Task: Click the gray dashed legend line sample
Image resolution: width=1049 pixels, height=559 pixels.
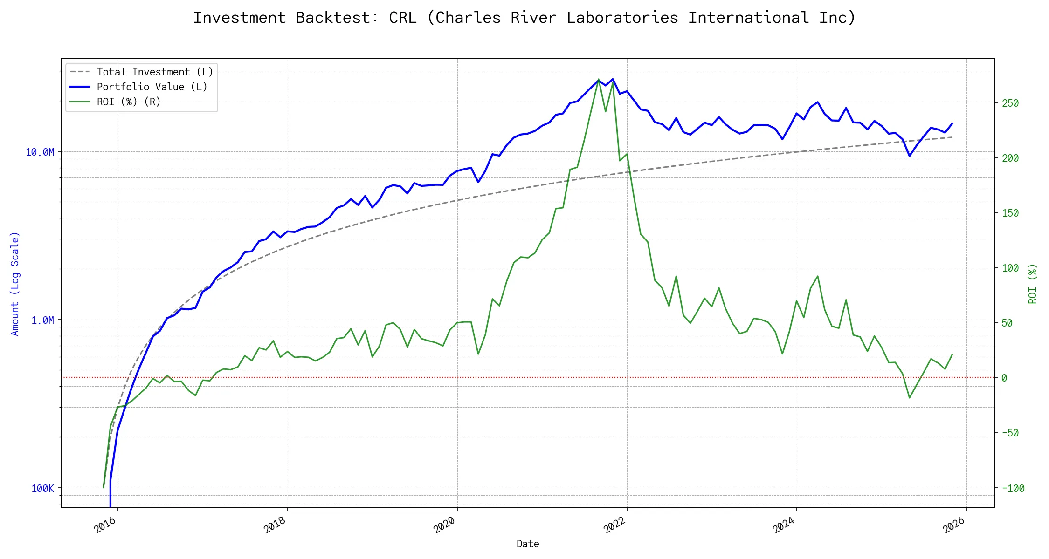Action: pos(80,72)
